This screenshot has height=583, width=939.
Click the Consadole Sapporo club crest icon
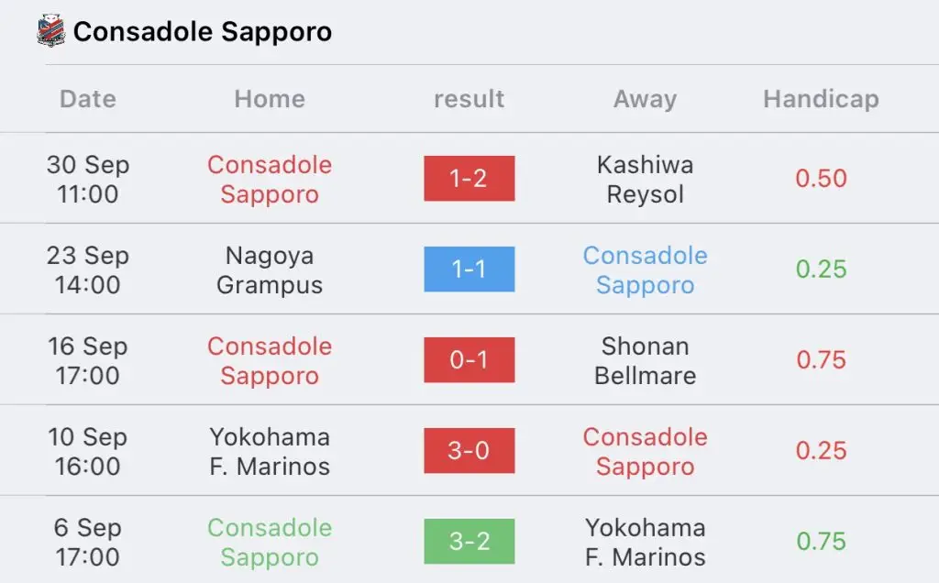point(50,31)
